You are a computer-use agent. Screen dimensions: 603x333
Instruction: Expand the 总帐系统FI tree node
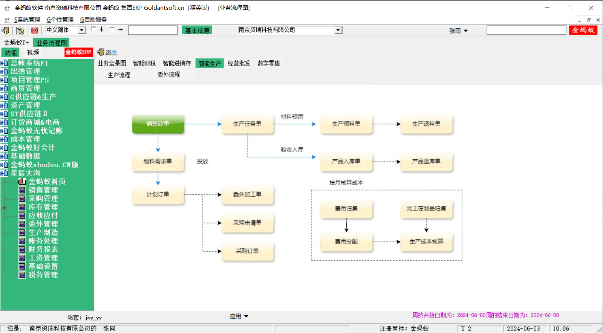2,63
